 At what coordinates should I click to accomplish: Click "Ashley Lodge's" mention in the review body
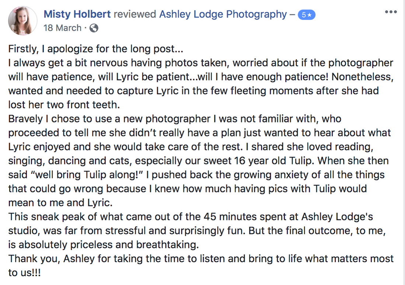[x=337, y=217]
